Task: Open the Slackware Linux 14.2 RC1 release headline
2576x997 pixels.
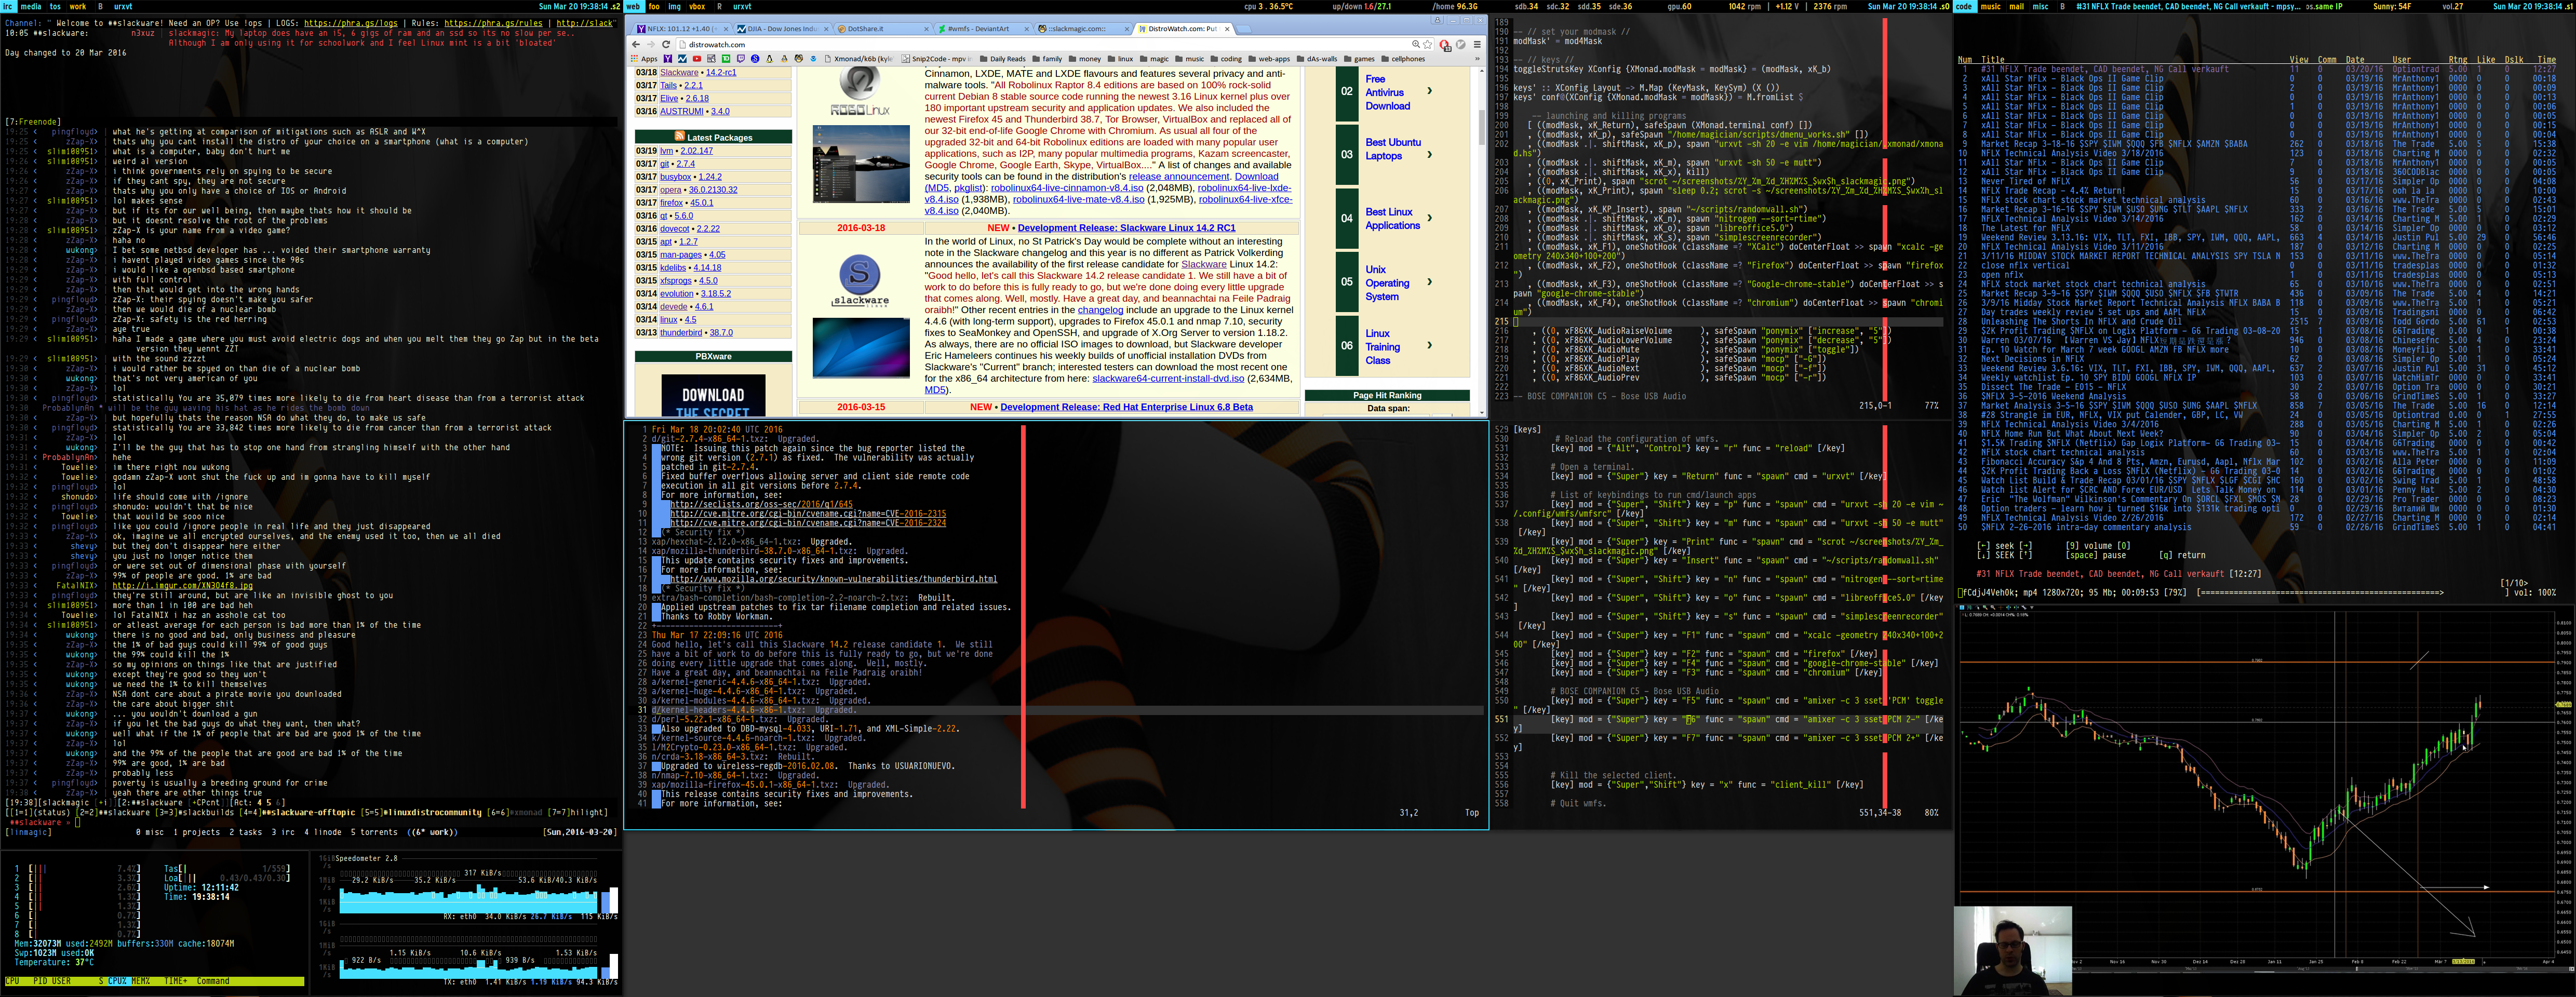Action: click(1126, 228)
